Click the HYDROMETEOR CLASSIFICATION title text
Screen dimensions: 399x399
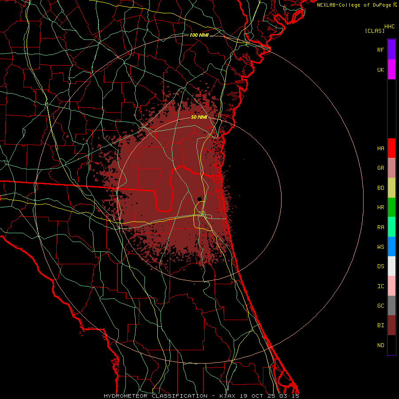click(x=156, y=396)
